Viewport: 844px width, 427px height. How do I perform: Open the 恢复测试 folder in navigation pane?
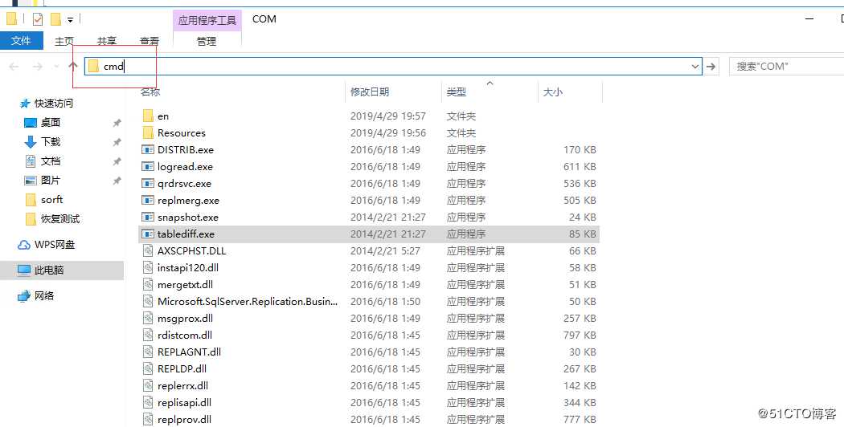coord(60,219)
